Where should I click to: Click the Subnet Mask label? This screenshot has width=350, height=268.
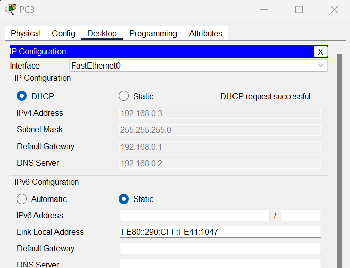[x=39, y=129]
